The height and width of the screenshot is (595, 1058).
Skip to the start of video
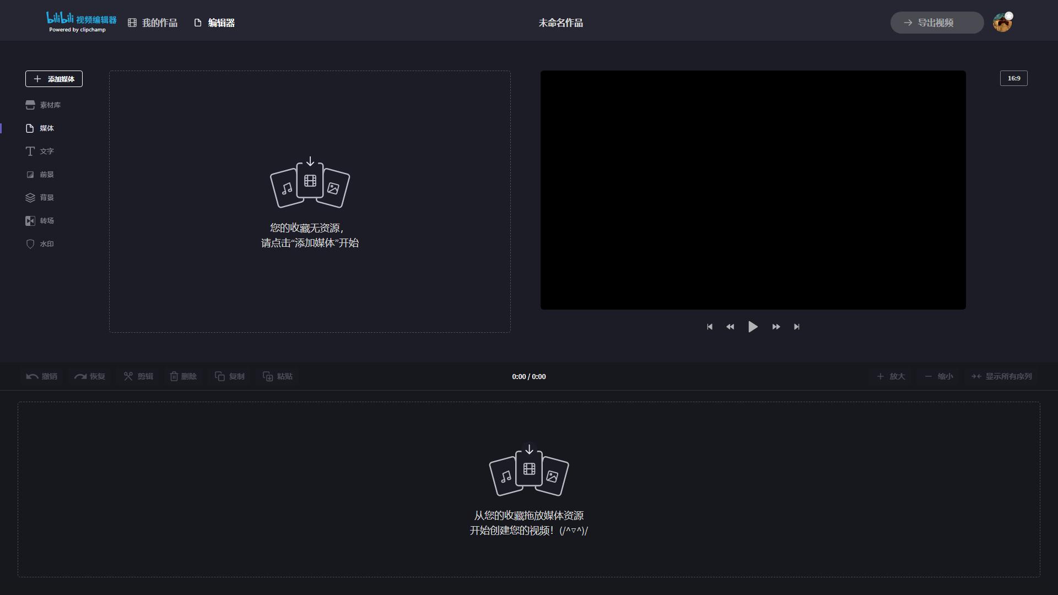(710, 327)
